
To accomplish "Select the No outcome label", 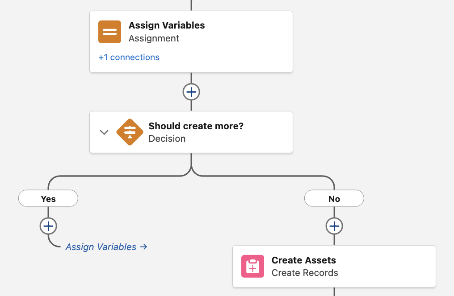I will [x=334, y=199].
